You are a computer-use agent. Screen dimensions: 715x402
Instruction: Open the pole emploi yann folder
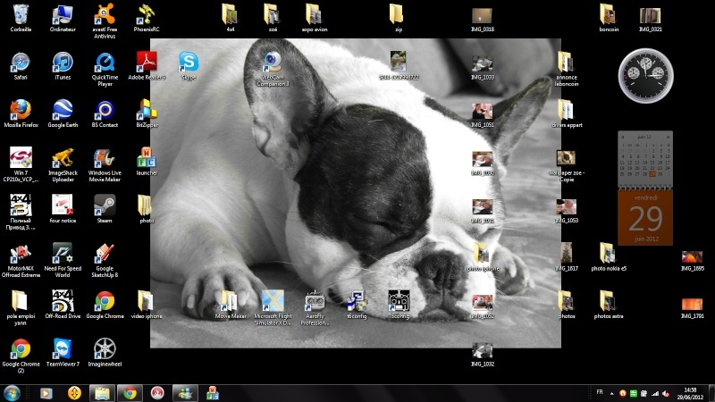pos(21,307)
